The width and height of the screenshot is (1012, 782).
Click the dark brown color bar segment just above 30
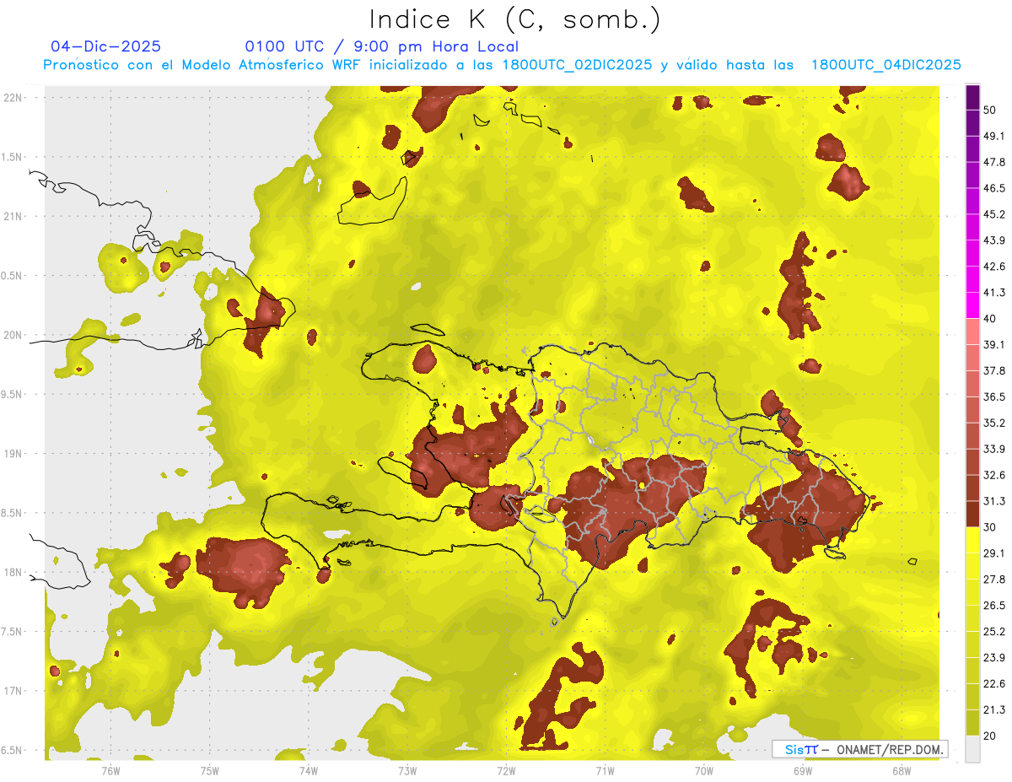pos(973,514)
